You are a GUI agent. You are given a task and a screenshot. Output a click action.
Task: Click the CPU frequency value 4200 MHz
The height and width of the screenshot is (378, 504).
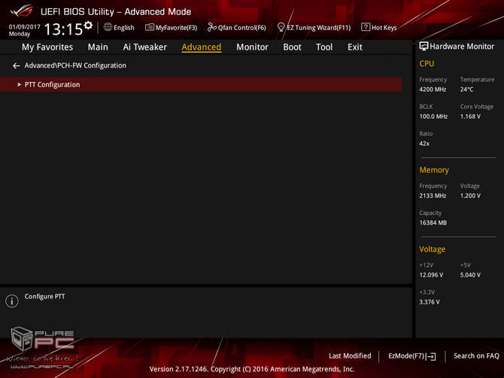tap(433, 89)
